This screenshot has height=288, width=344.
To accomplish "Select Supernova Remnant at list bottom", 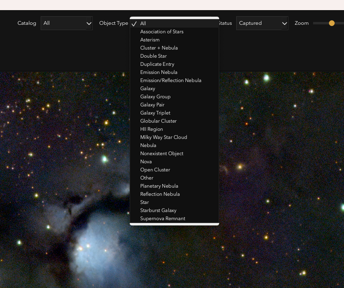I will tap(163, 219).
